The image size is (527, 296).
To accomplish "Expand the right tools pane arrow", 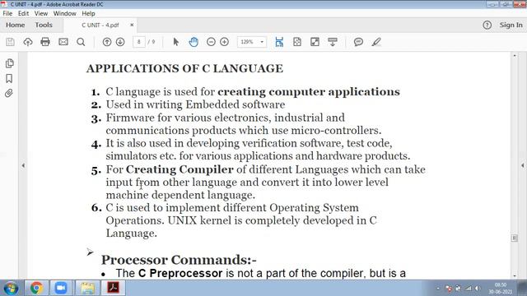I will [x=523, y=165].
